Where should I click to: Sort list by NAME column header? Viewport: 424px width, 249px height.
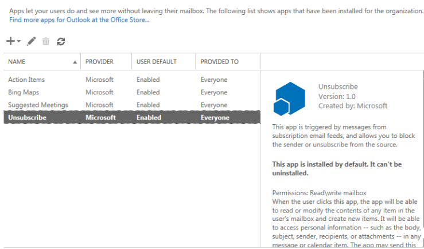coord(17,62)
